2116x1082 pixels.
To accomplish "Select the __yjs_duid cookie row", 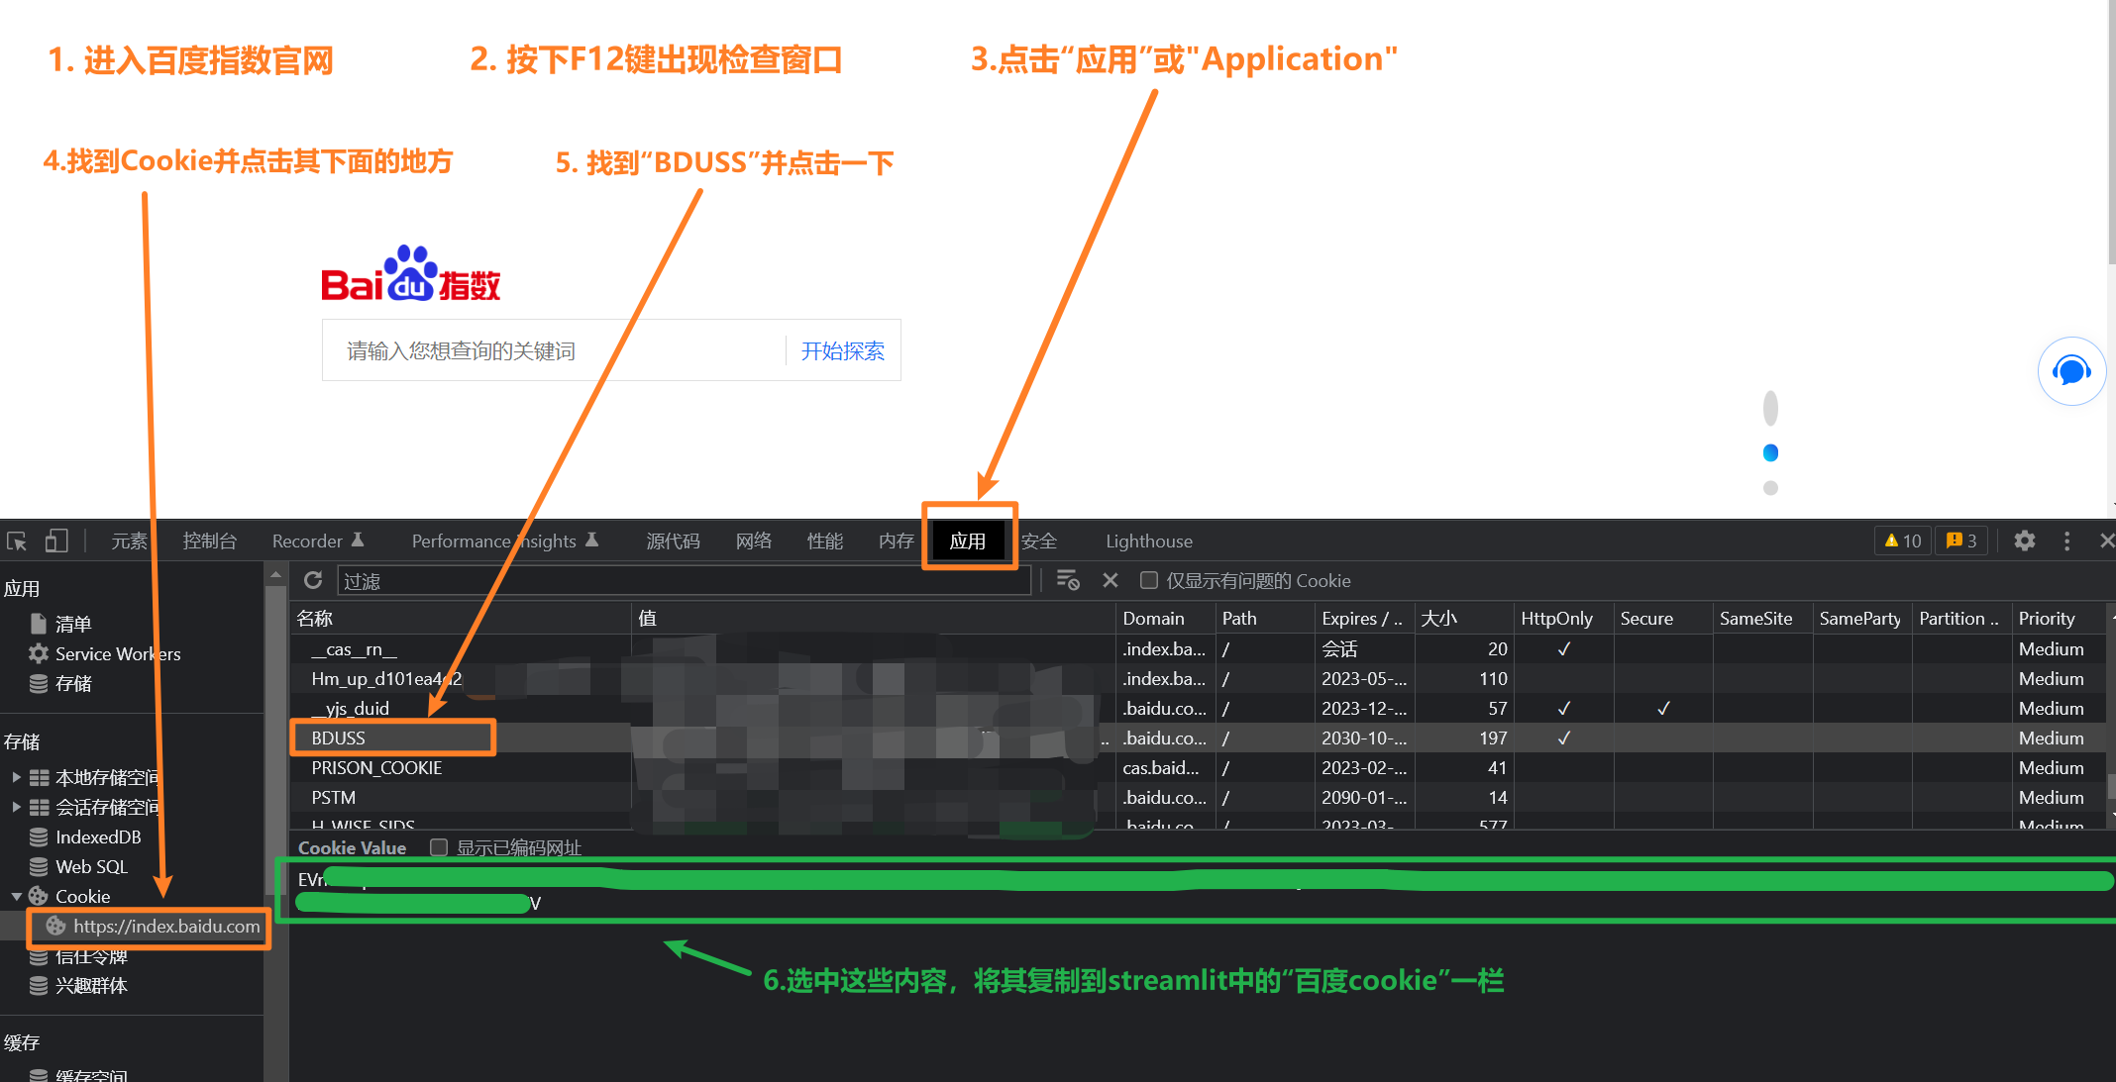I will pos(1197,708).
